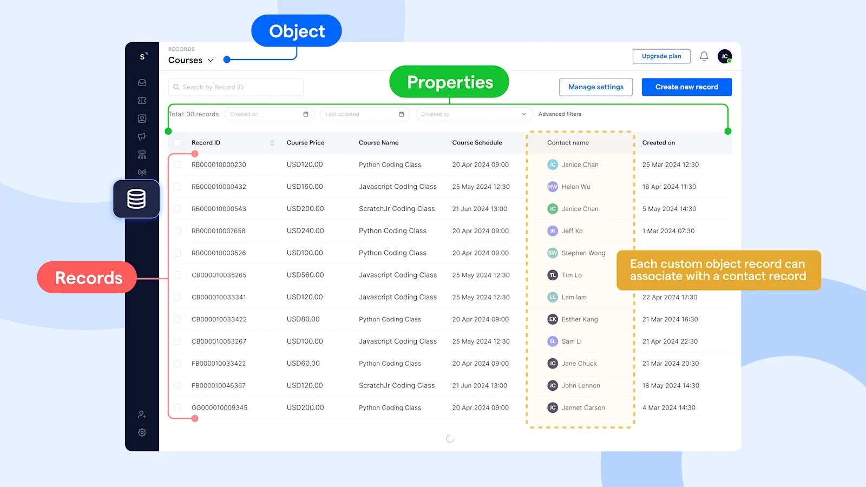This screenshot has height=487, width=866.
Task: Check the row RB000010003526 checkbox
Action: [178, 253]
